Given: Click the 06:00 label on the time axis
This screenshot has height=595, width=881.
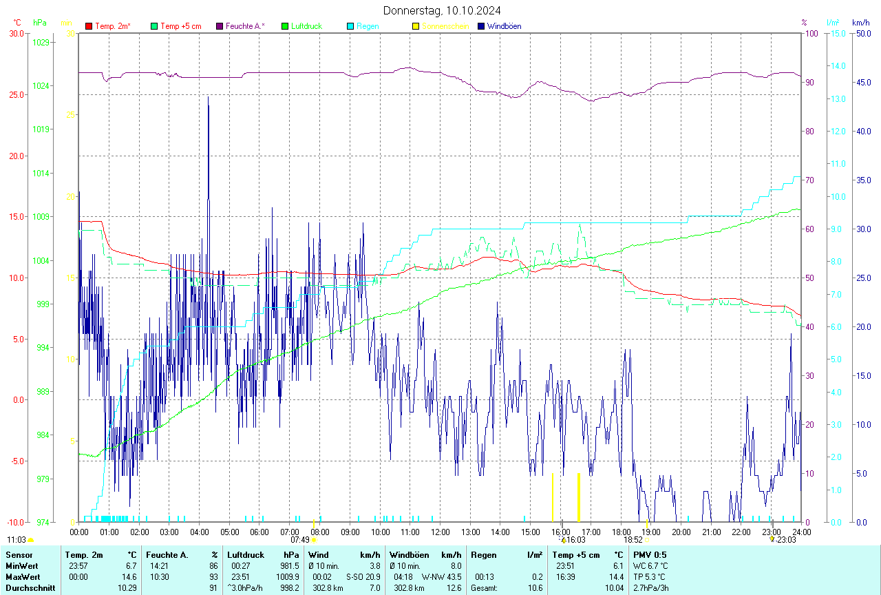Looking at the screenshot, I should [259, 532].
